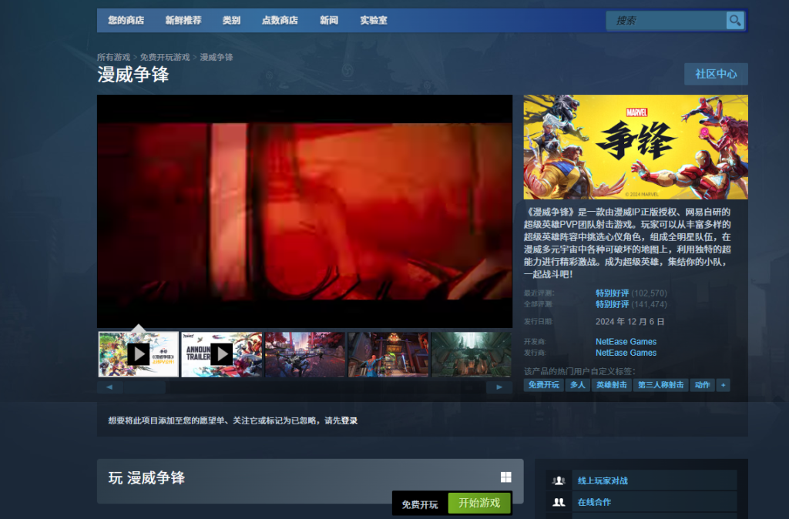This screenshot has height=519, width=789.
Task: Click the thumbnail strip scrollbar handle
Action: (x=145, y=387)
